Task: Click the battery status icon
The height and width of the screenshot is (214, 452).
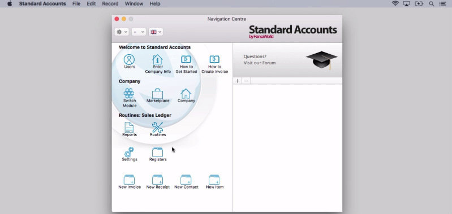Action: [419, 4]
